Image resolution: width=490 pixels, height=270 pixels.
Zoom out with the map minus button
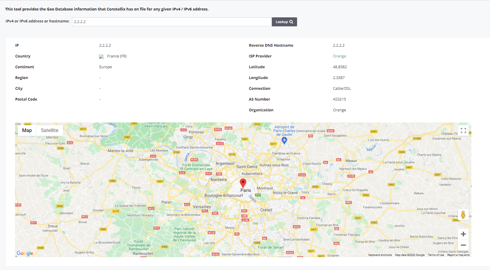point(463,245)
